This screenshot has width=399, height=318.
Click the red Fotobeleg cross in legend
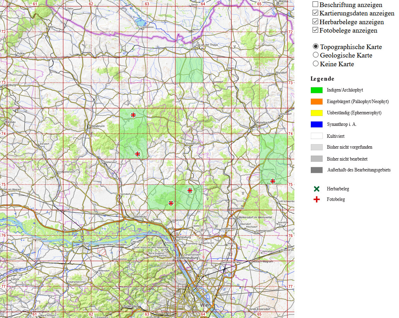(316, 199)
